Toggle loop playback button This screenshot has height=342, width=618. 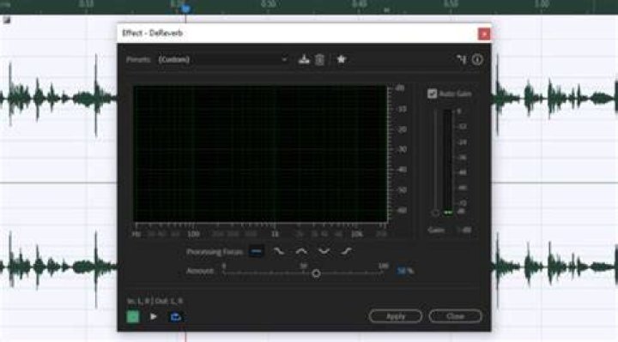[x=175, y=316]
